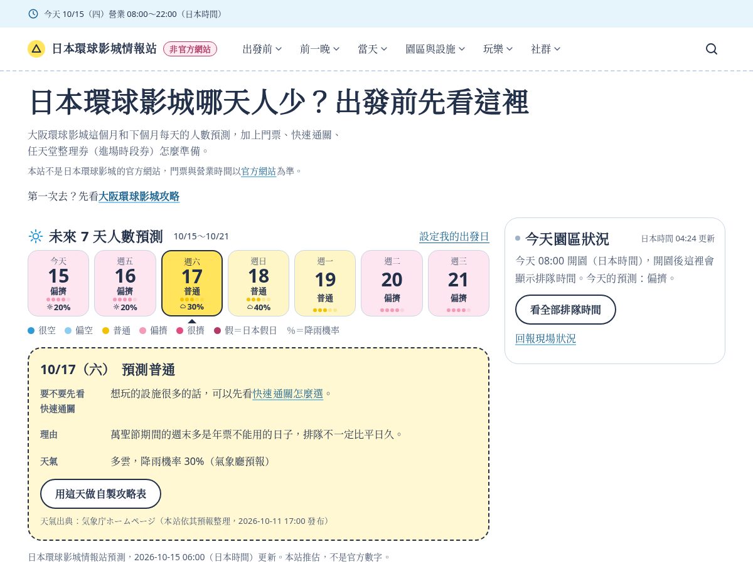Viewport: 753px width, 564px height.
Task: Expand the 社群 menu
Action: [546, 49]
